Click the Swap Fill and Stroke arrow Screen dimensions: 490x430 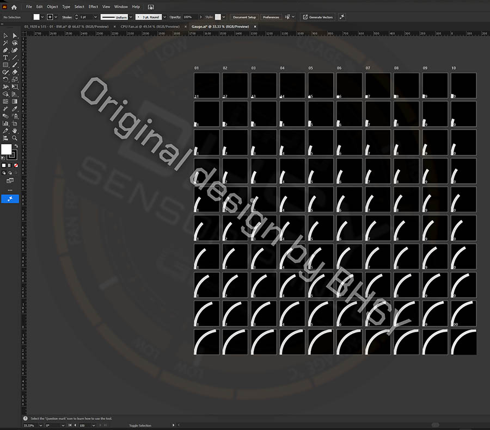pyautogui.click(x=16, y=146)
